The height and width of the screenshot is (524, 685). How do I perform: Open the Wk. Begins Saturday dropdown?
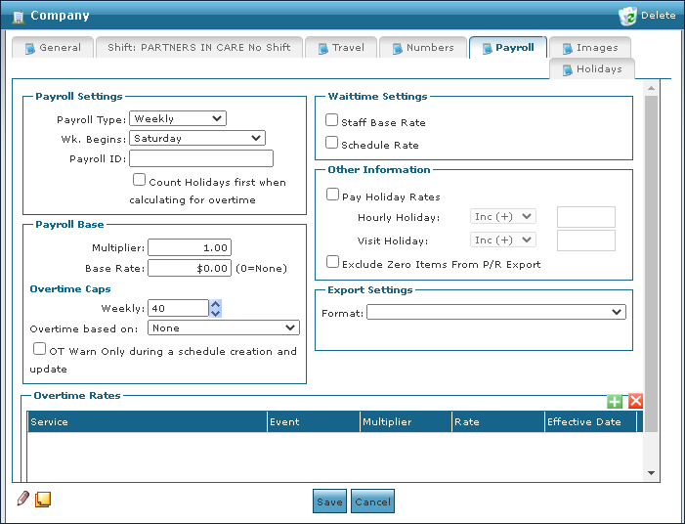[197, 138]
